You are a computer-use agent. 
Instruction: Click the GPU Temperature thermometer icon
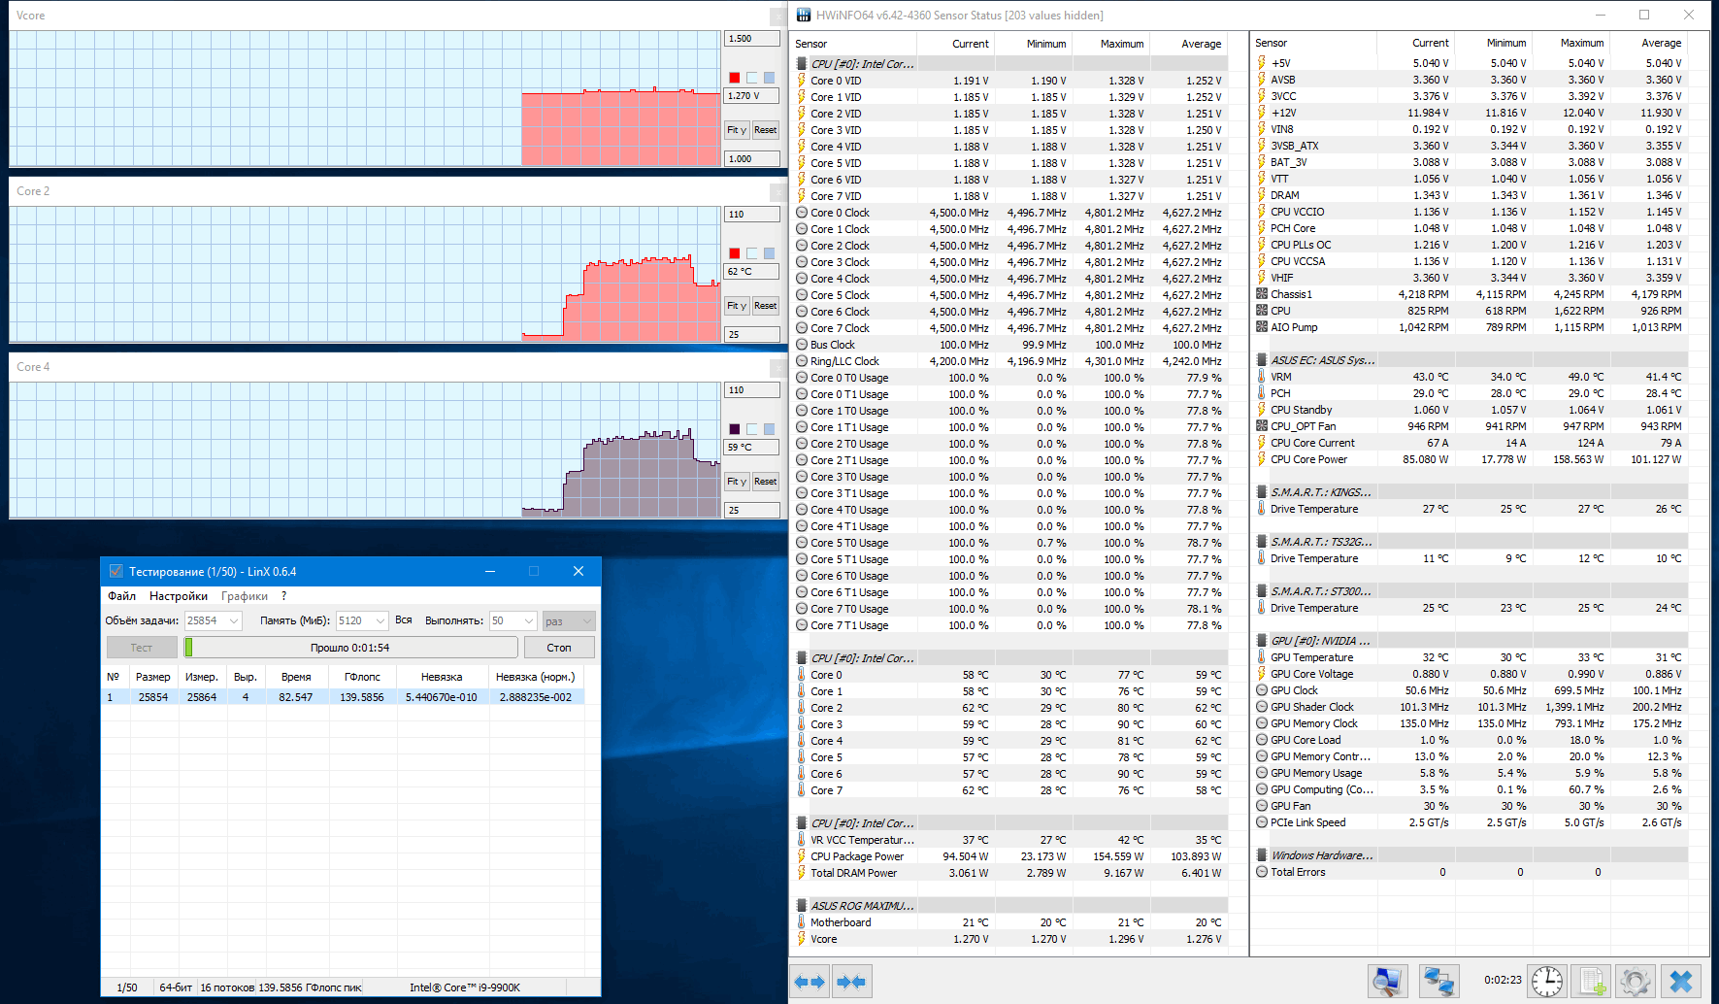pyautogui.click(x=1262, y=657)
